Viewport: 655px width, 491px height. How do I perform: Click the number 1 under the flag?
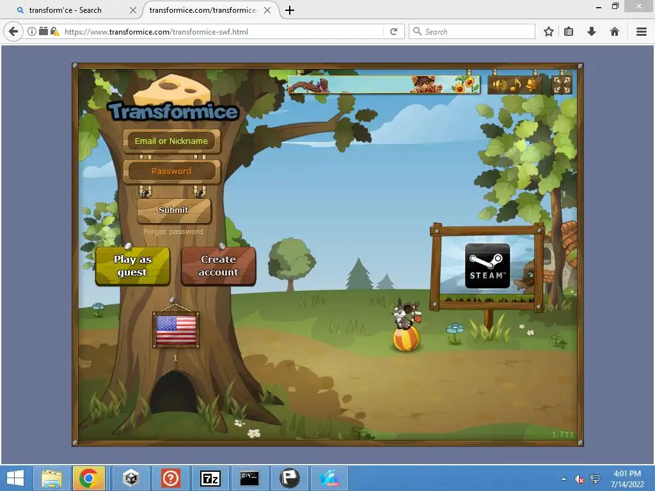(x=175, y=358)
